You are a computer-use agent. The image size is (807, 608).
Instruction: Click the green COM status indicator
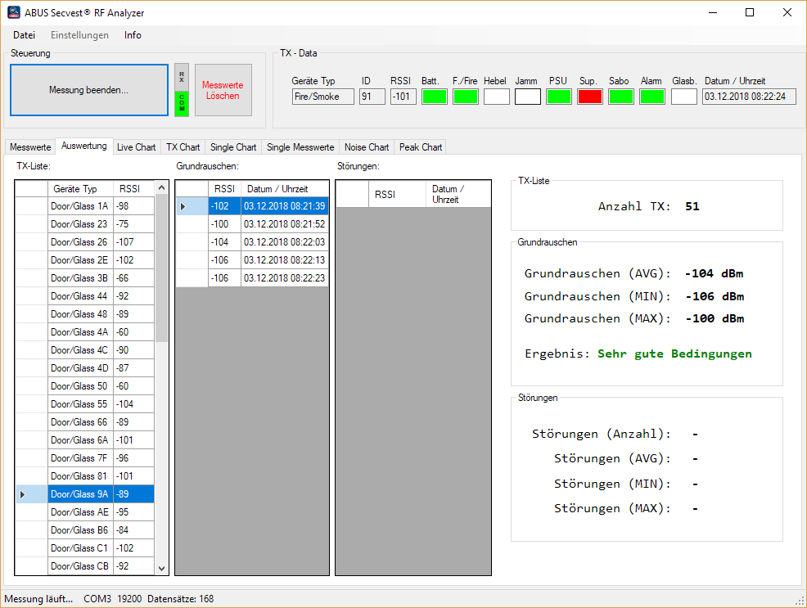tap(182, 103)
